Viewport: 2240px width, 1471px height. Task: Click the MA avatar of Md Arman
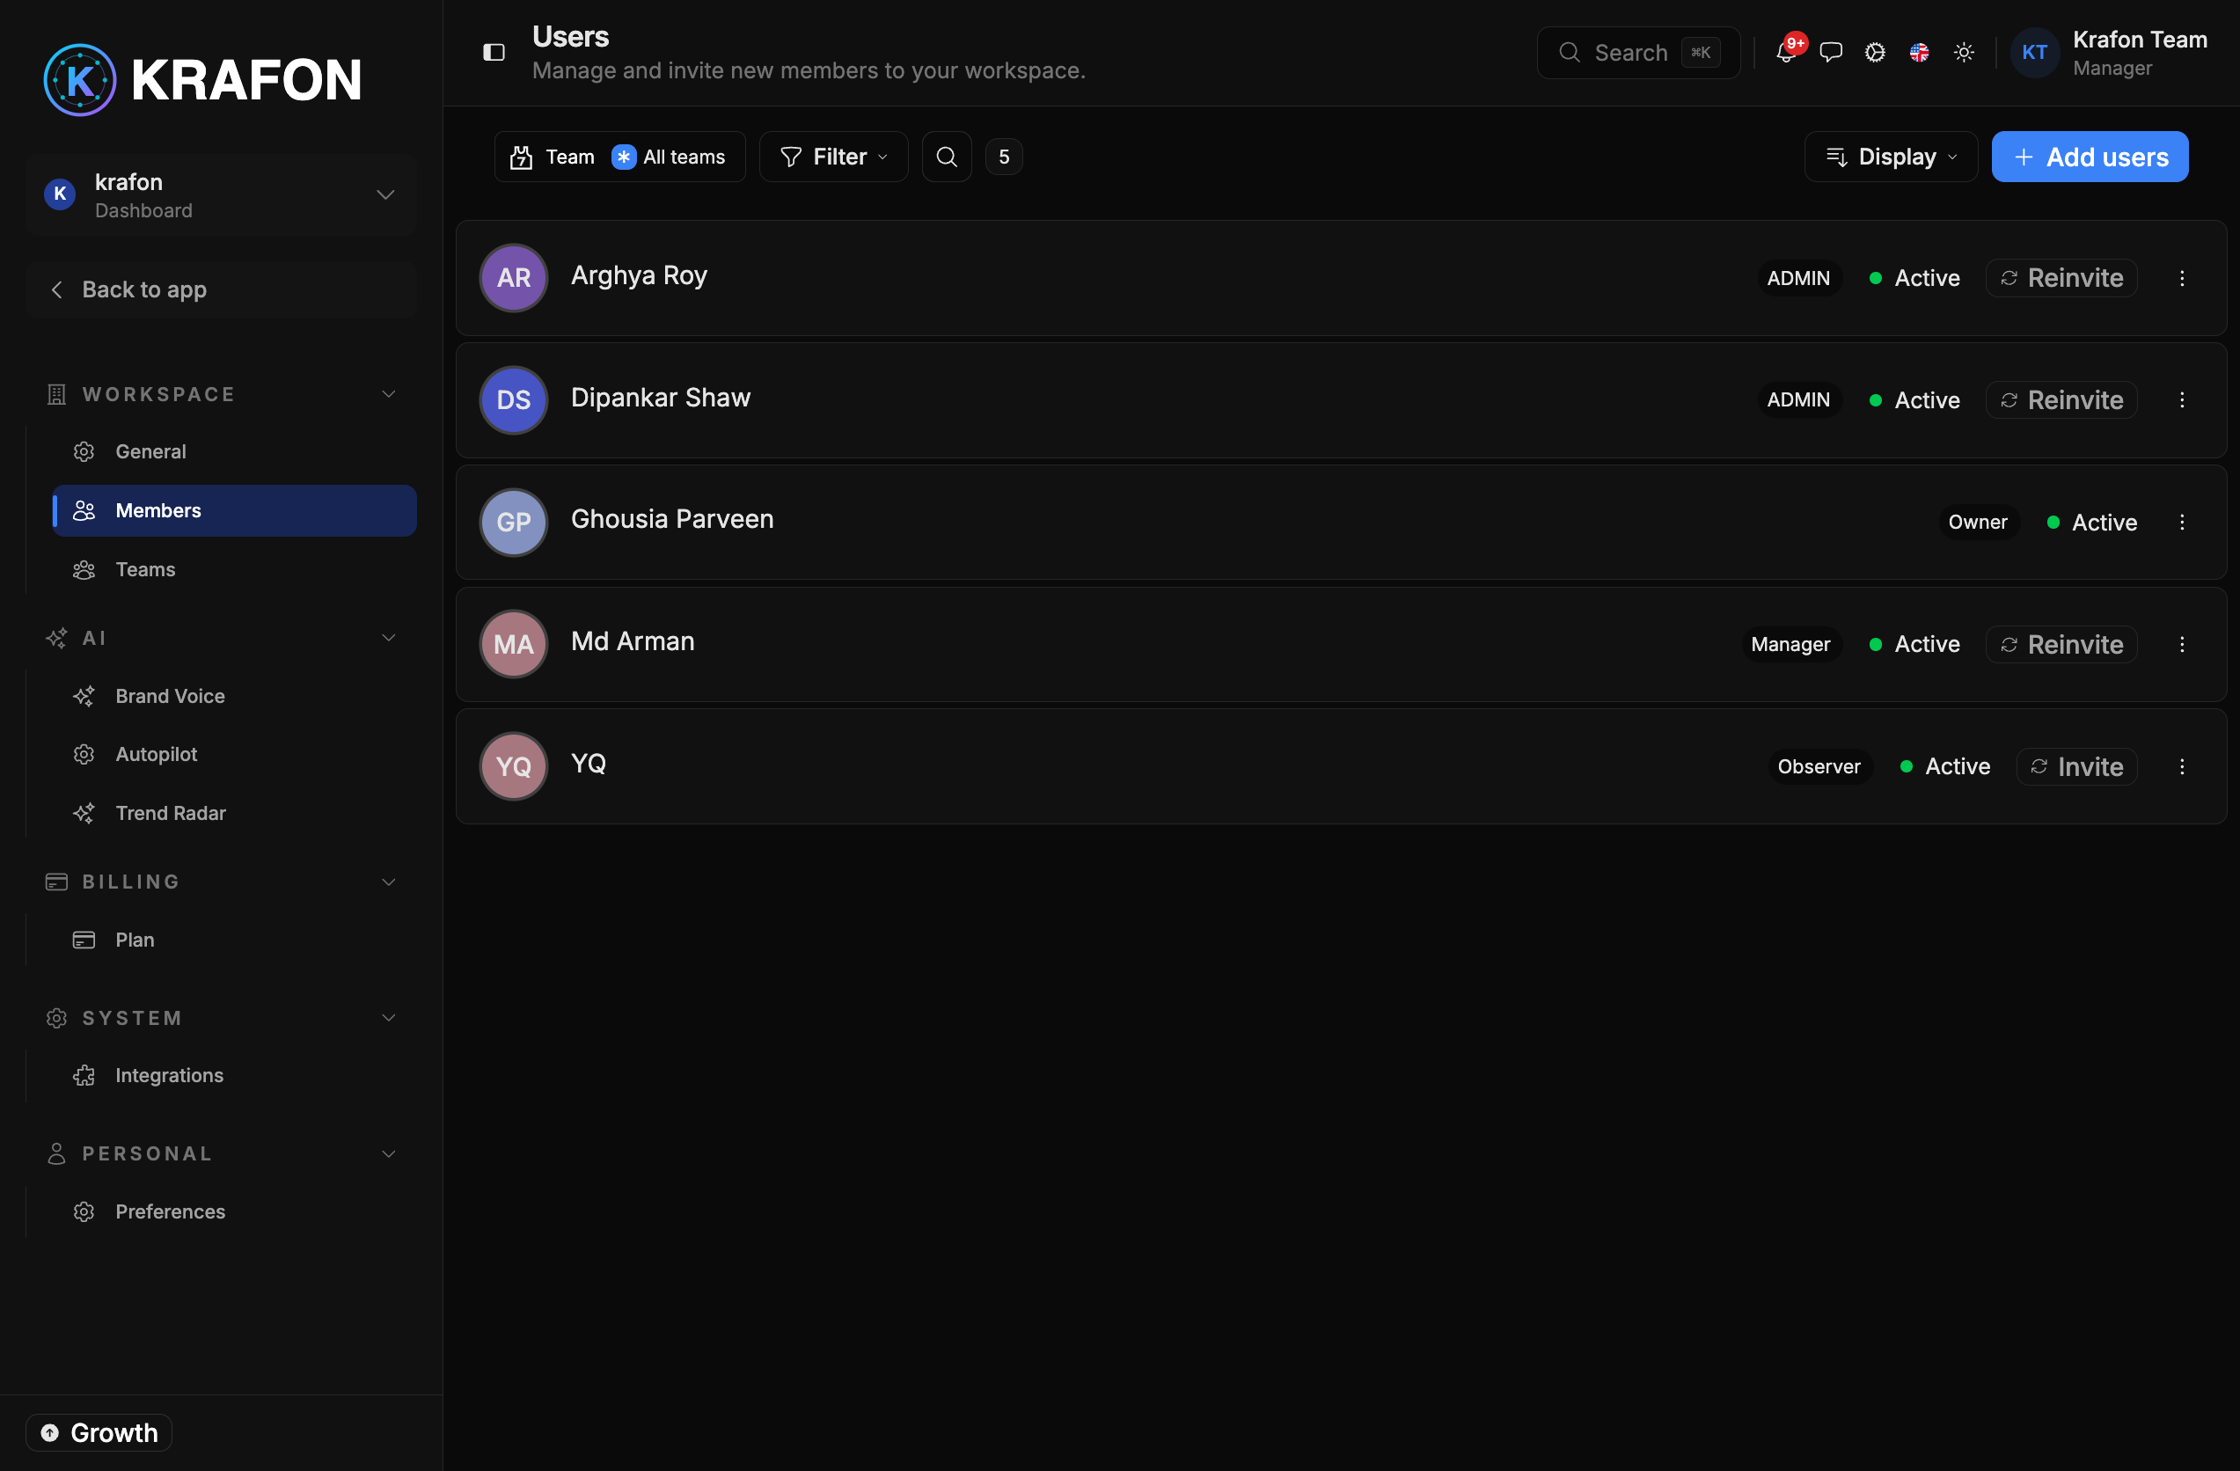pyautogui.click(x=514, y=645)
